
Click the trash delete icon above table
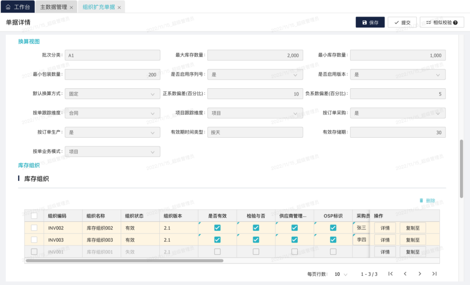click(x=421, y=200)
